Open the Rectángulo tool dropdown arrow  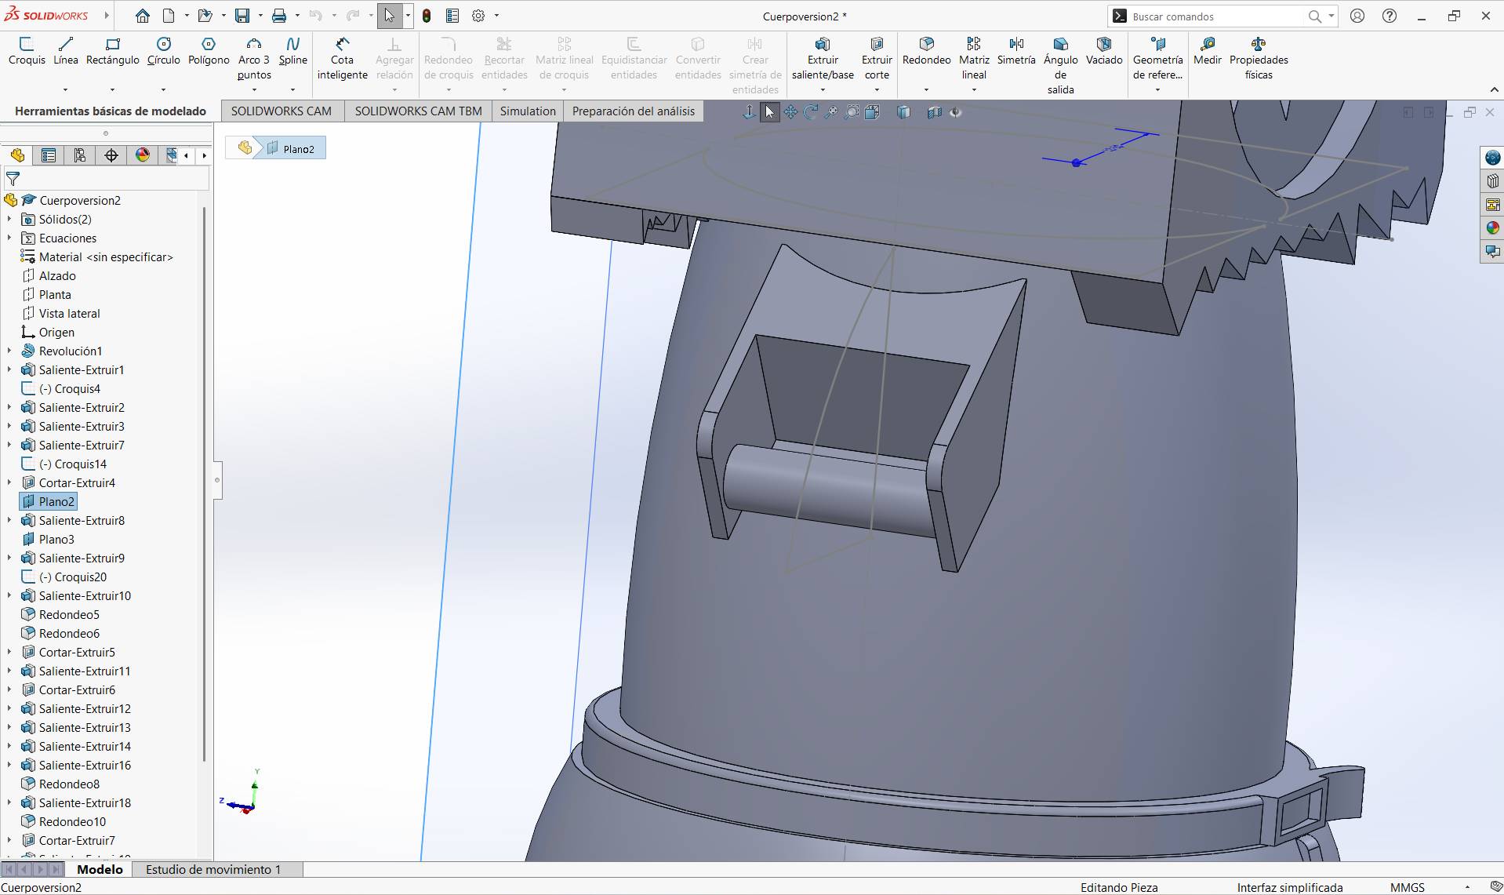click(113, 89)
